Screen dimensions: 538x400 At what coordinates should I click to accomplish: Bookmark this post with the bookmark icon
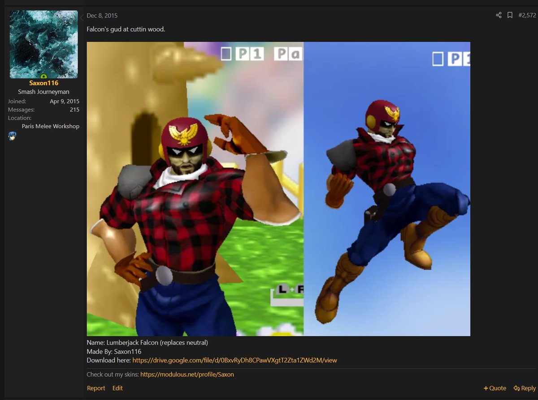(x=510, y=15)
